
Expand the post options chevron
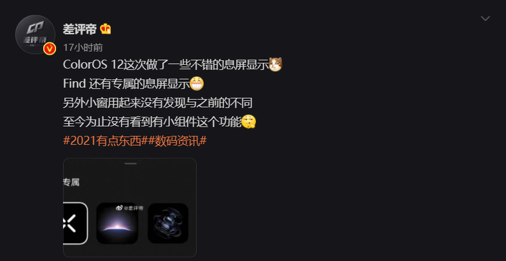pyautogui.click(x=485, y=19)
